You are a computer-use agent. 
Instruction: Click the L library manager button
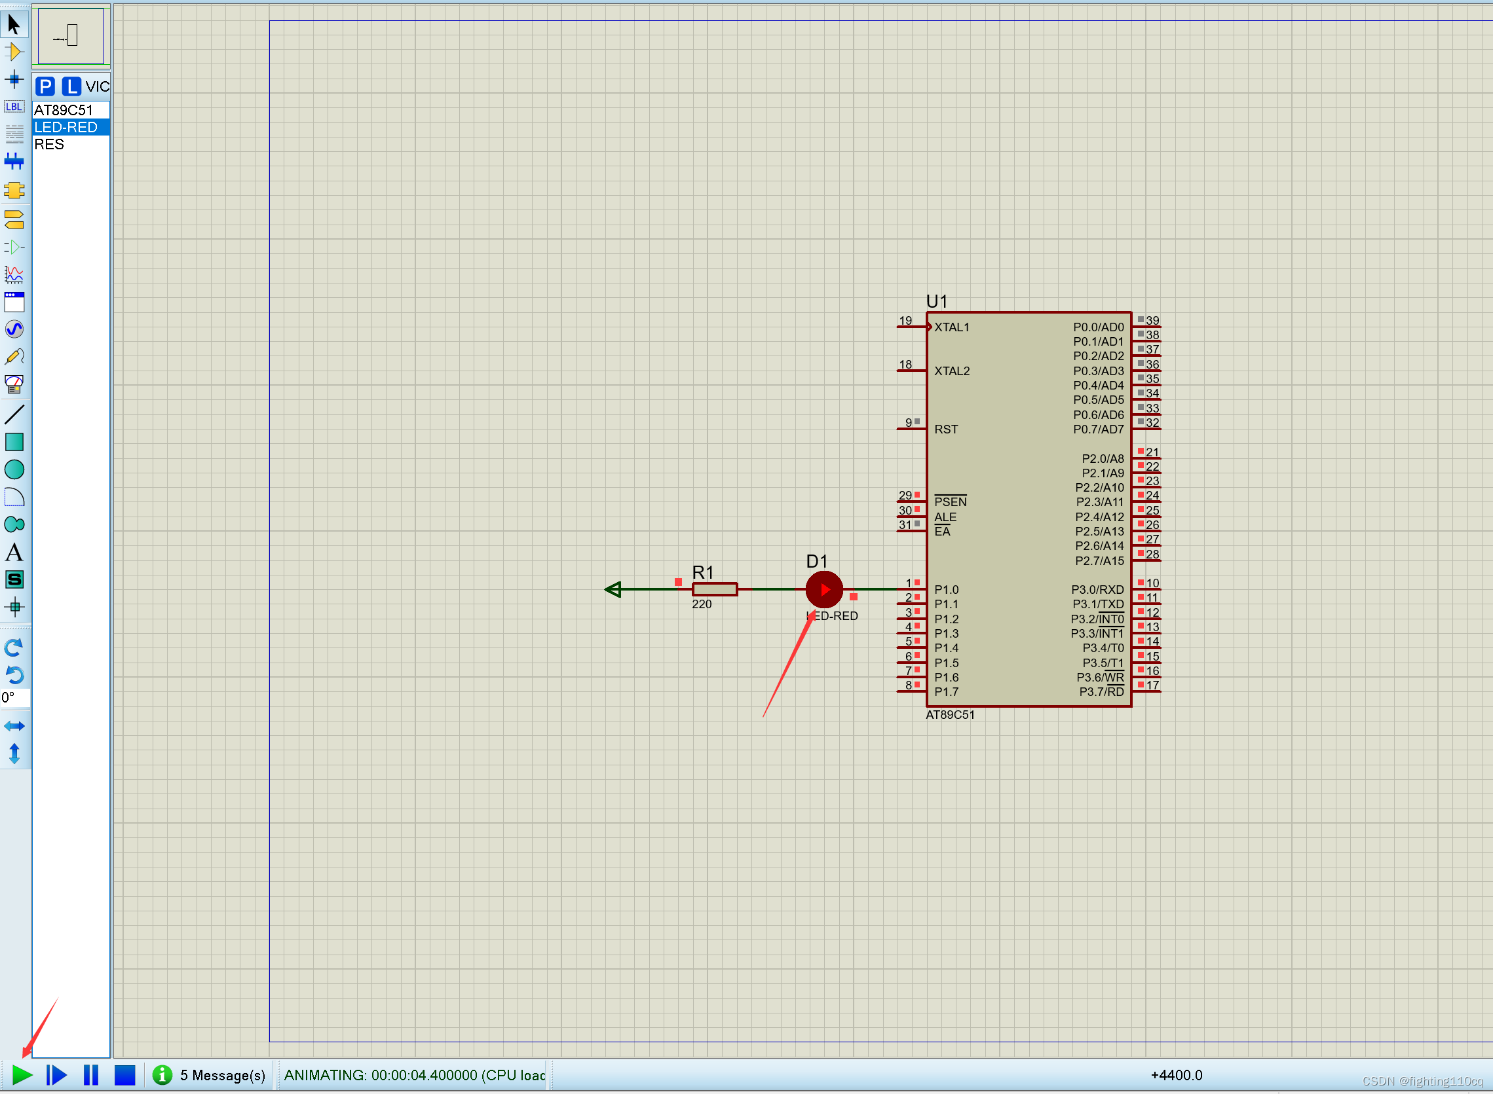coord(71,86)
